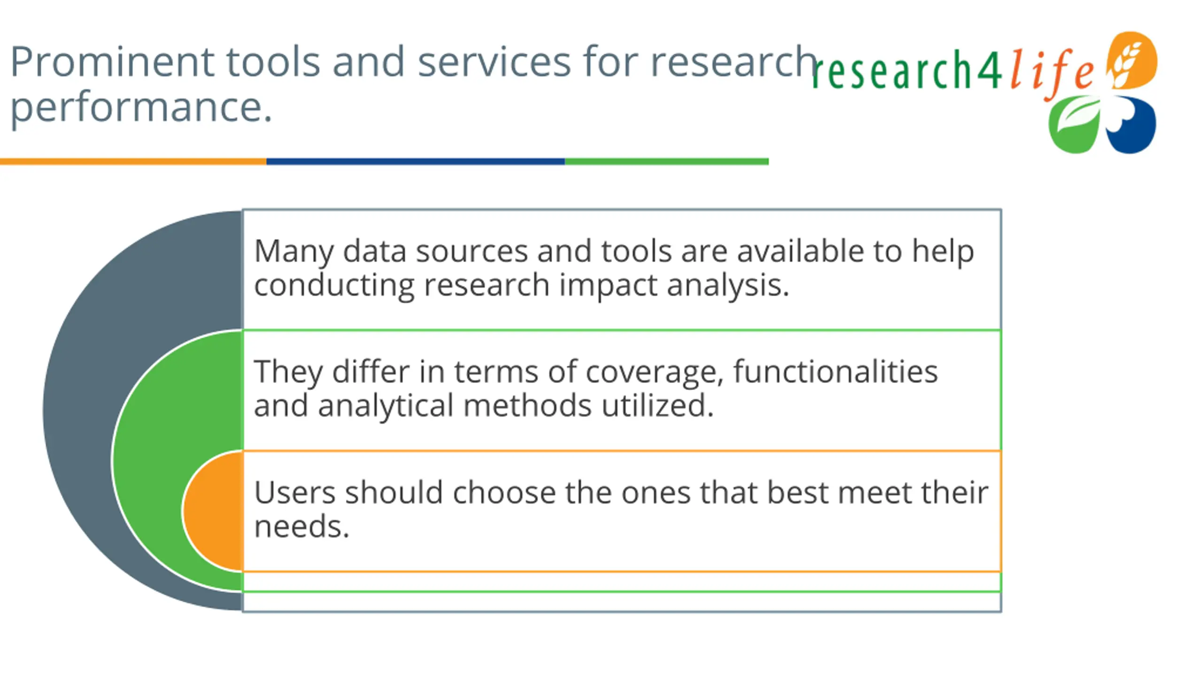Pick the orange segment of the divider line
Image resolution: width=1202 pixels, height=676 pixels.
tap(133, 161)
